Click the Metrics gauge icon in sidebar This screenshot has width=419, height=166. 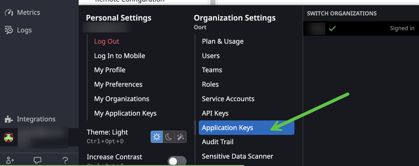click(9, 13)
